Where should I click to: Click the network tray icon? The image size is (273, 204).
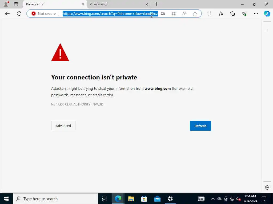pyautogui.click(x=232, y=199)
